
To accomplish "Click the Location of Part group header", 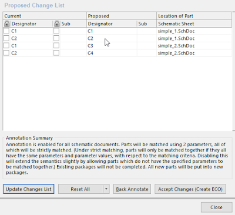I will point(194,16).
